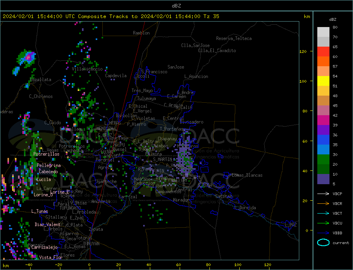The height and width of the screenshot is (270, 353).
Task: Click the Vista_Flor label
Action: click(51, 257)
